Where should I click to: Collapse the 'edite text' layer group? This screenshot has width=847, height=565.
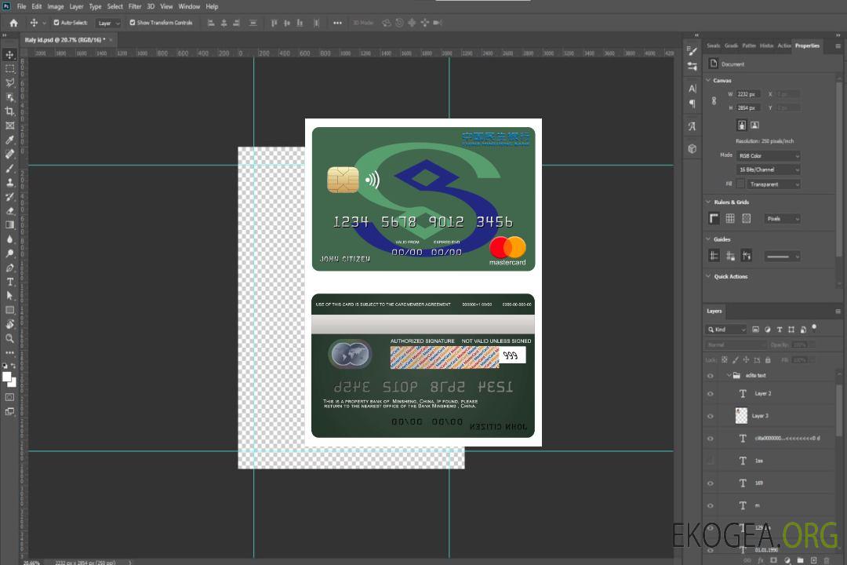coord(729,375)
